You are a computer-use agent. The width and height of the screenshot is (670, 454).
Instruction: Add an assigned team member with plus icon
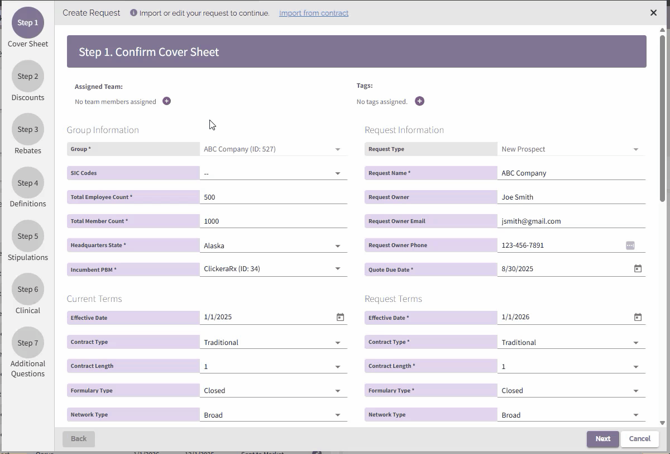point(166,101)
